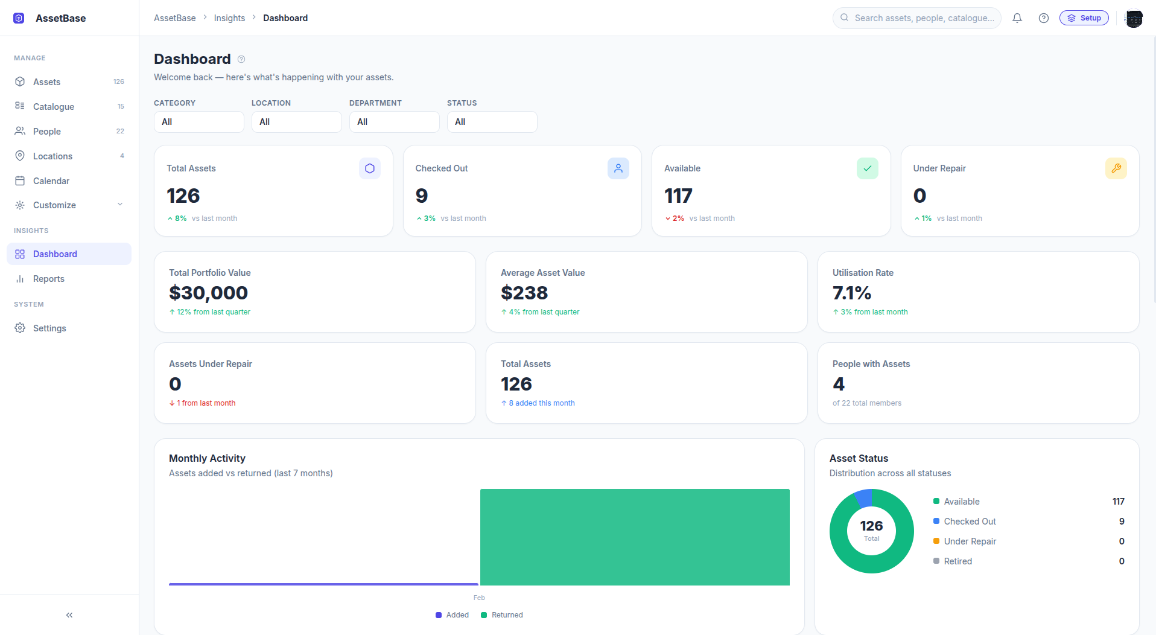Switch to the Insights breadcrumb

229,18
